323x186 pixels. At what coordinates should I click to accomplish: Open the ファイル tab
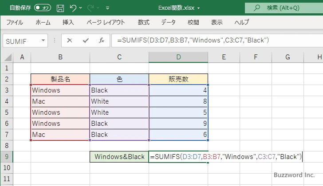pos(15,22)
